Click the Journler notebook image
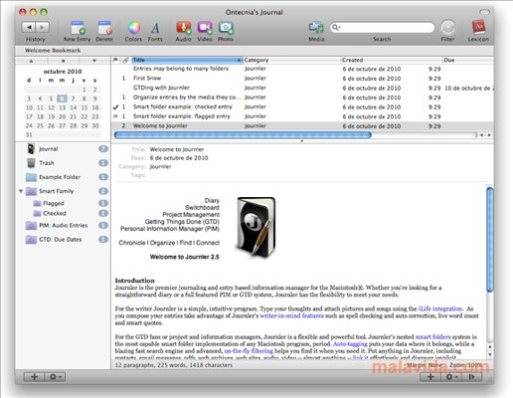 [x=256, y=227]
